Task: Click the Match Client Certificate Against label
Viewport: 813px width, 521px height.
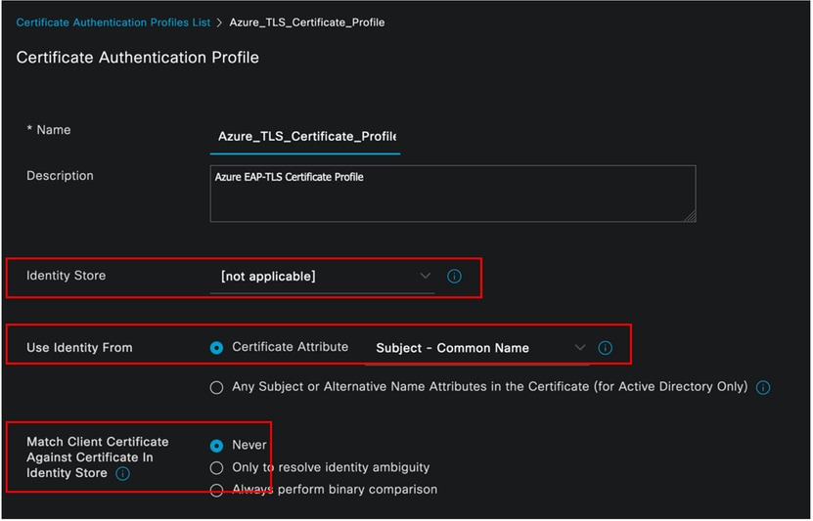Action: 98,457
